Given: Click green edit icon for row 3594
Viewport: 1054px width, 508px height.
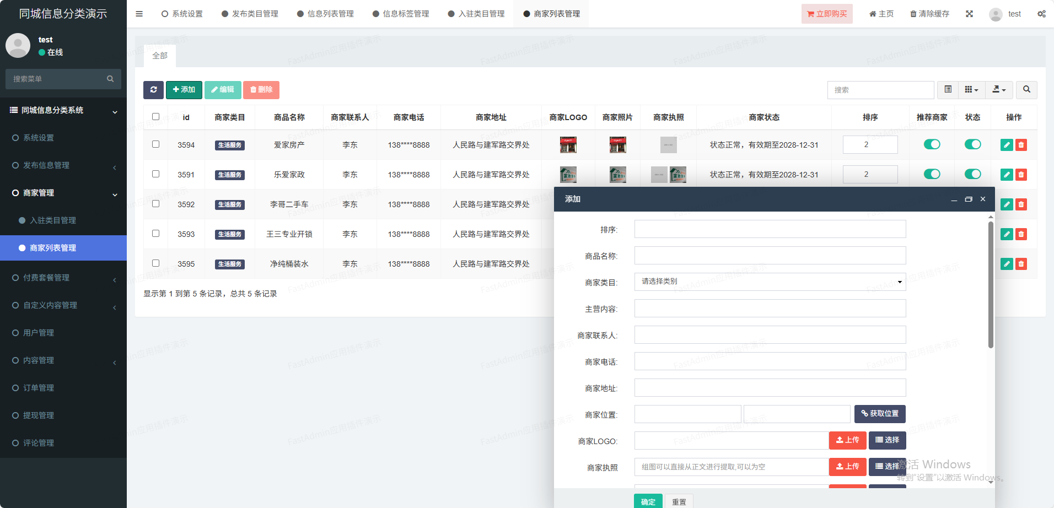Looking at the screenshot, I should (1006, 145).
